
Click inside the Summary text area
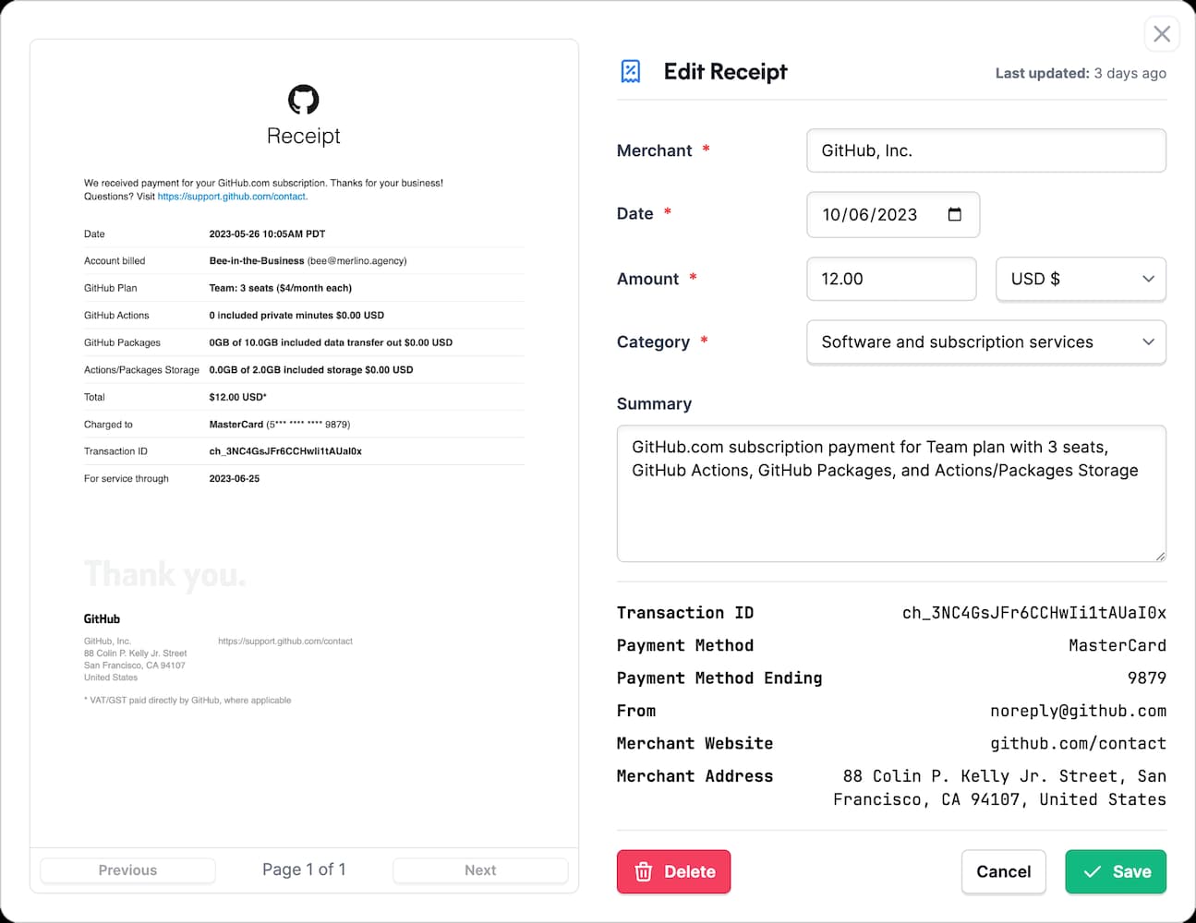(x=891, y=494)
